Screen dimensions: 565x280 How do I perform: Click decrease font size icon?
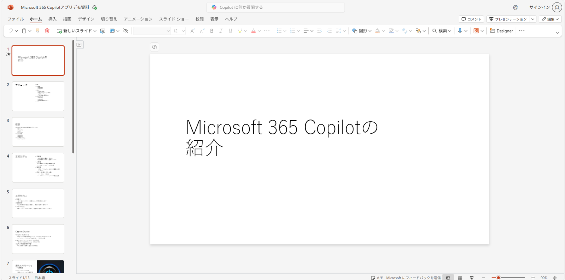point(202,31)
